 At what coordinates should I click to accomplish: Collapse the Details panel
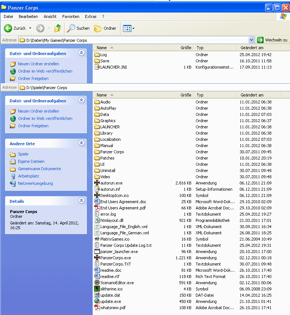pos(81,200)
